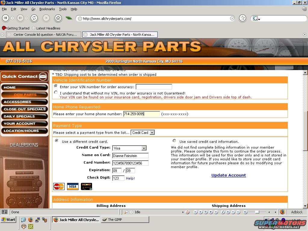This screenshot has width=308, height=231.
Task: Click the bookmark star icon
Action: 242,18
